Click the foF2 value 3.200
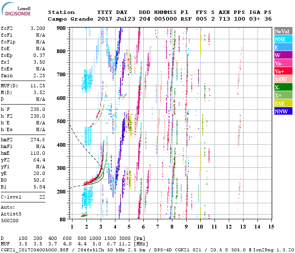Viewport: 295px width, 253px height. [38, 28]
